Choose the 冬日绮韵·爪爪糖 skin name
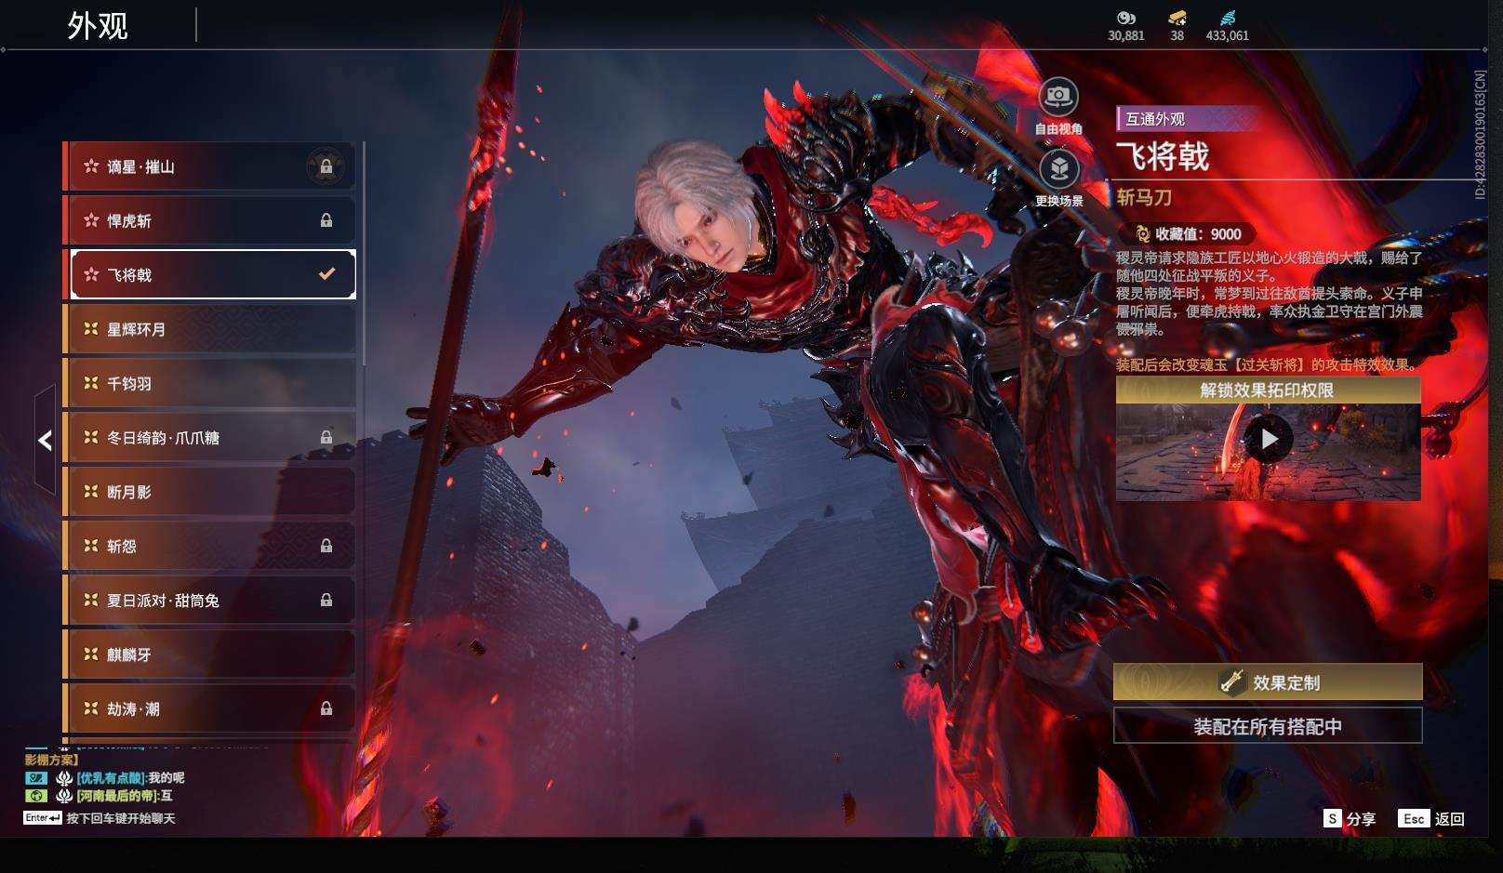The width and height of the screenshot is (1503, 873). (x=163, y=438)
